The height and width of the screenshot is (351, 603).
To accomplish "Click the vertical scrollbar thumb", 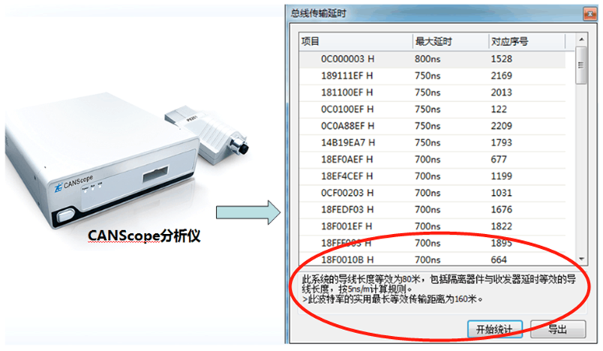I will click(x=581, y=65).
